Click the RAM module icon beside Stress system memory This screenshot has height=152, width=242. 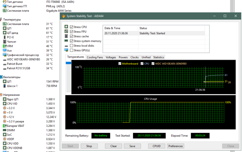point(66,41)
